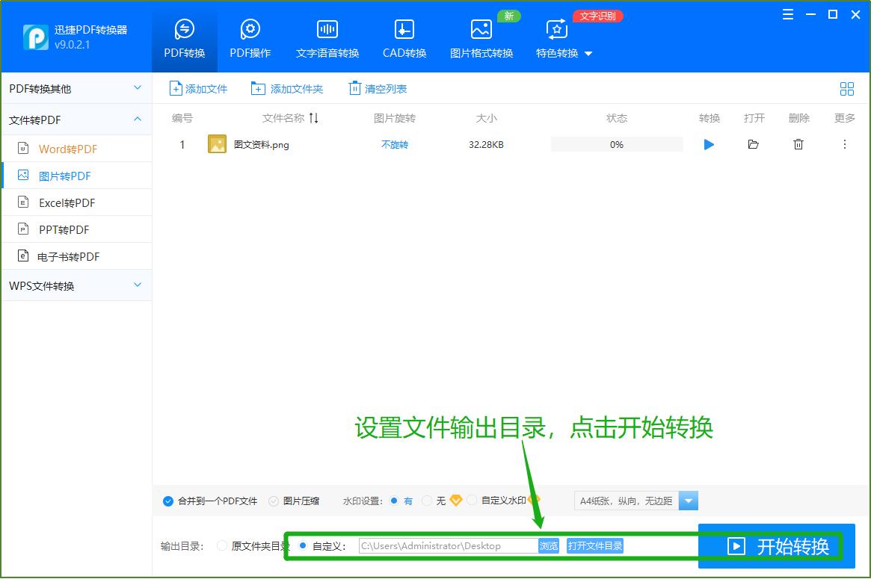Open the A4纸张 page settings dropdown
Screen dimensions: 871x579
pyautogui.click(x=687, y=501)
